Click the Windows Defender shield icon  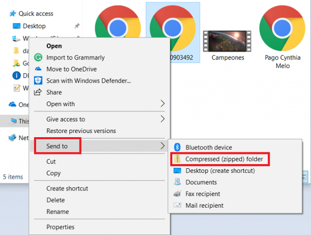click(38, 81)
